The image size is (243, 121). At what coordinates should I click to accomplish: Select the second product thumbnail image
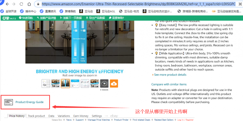55,84
